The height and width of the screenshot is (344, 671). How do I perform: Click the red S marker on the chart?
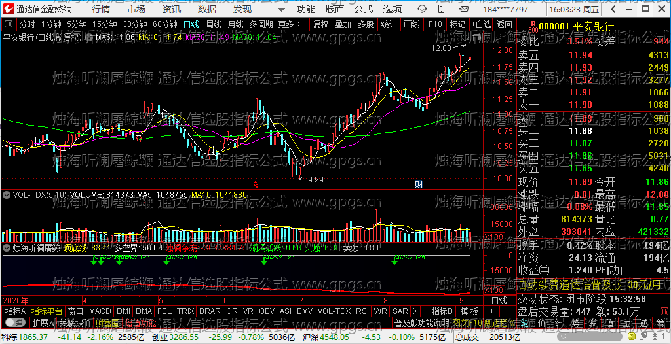pos(255,184)
